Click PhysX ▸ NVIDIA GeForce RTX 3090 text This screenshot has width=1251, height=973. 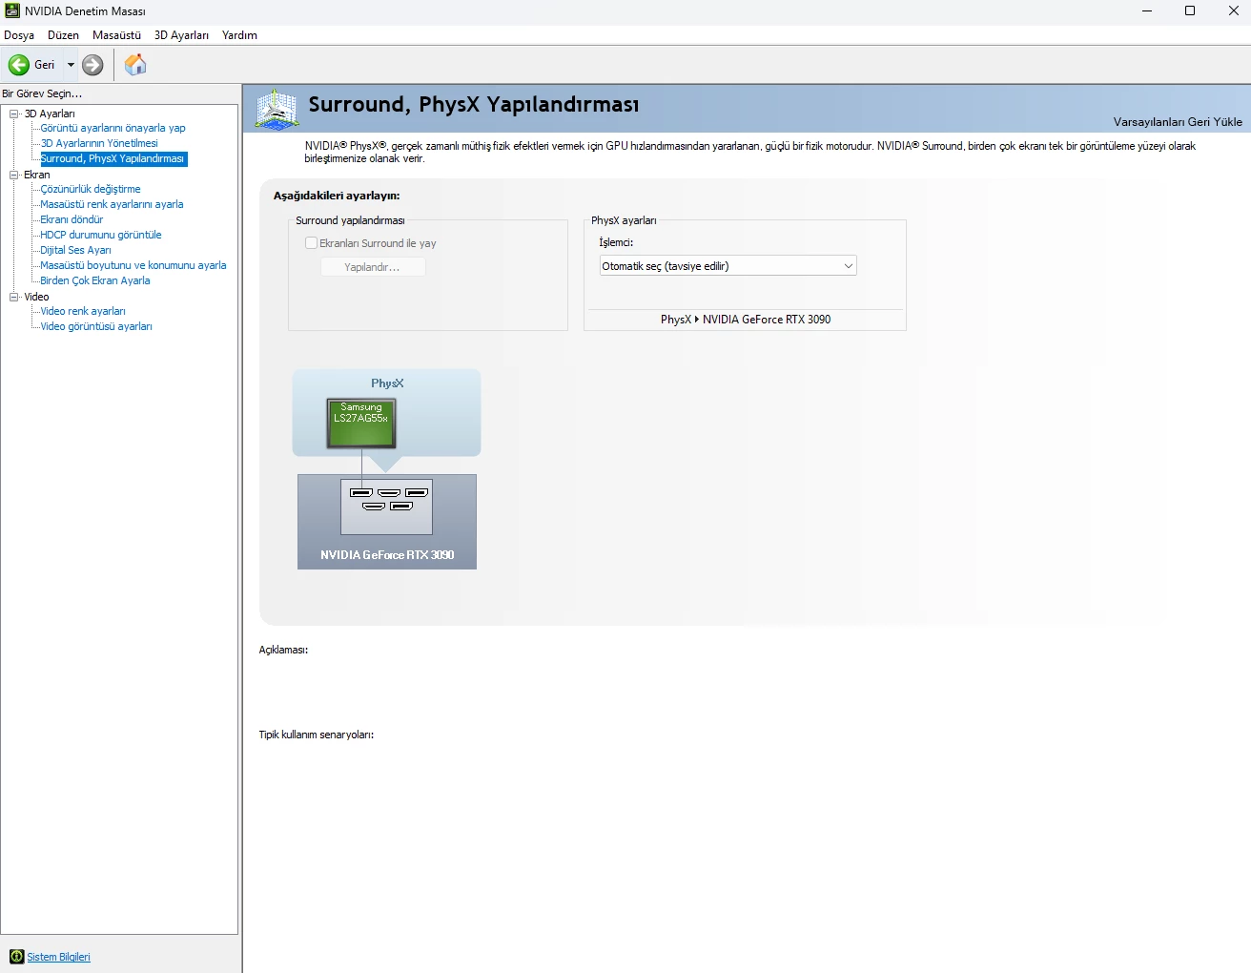coord(746,320)
